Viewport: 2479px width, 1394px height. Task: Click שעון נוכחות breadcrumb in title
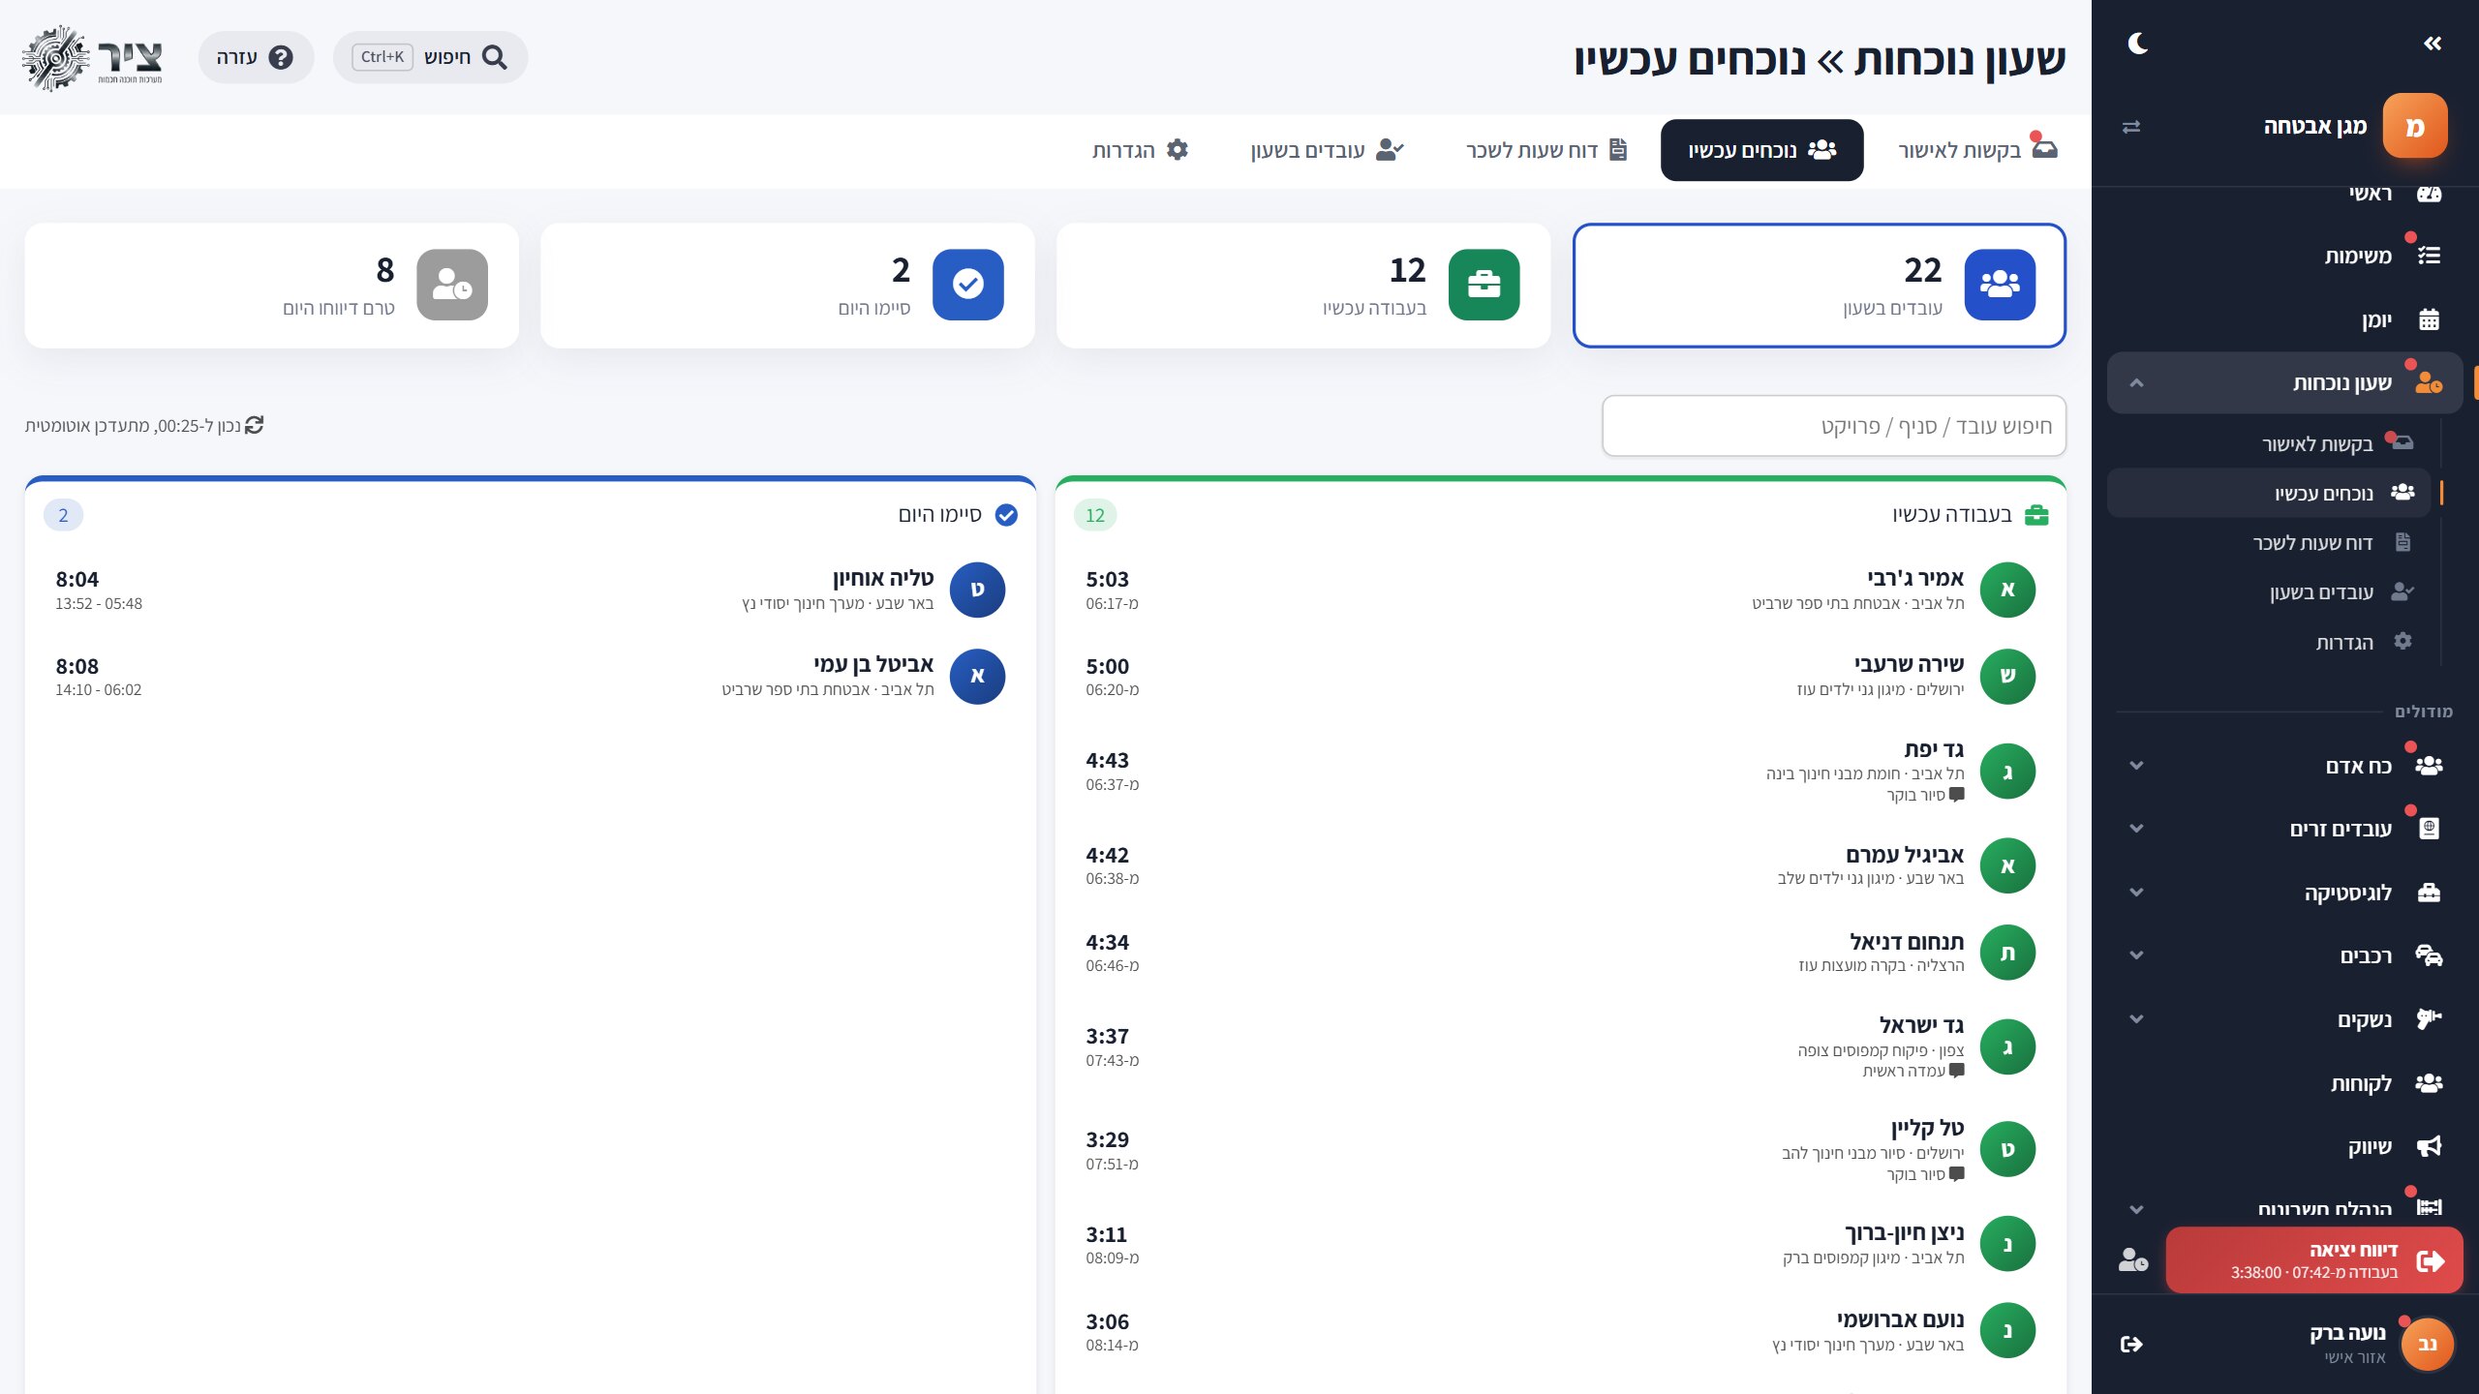[x=1960, y=60]
